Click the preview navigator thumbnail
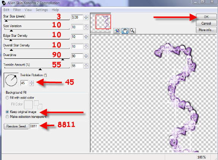This screenshot has width=218, height=160. coord(103,22)
